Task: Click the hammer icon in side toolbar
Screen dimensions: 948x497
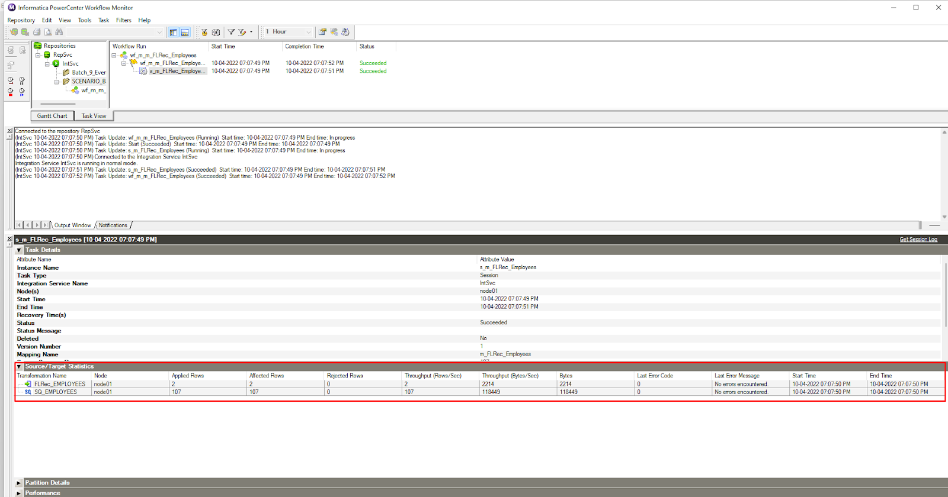Action: coord(11,65)
